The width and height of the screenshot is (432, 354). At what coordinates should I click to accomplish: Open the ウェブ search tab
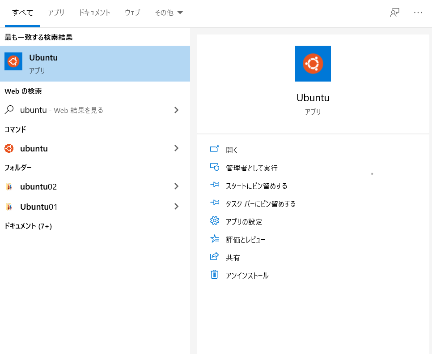[132, 13]
